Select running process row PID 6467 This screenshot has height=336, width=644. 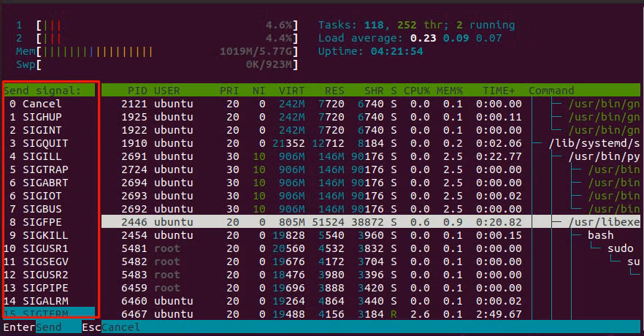click(x=371, y=313)
